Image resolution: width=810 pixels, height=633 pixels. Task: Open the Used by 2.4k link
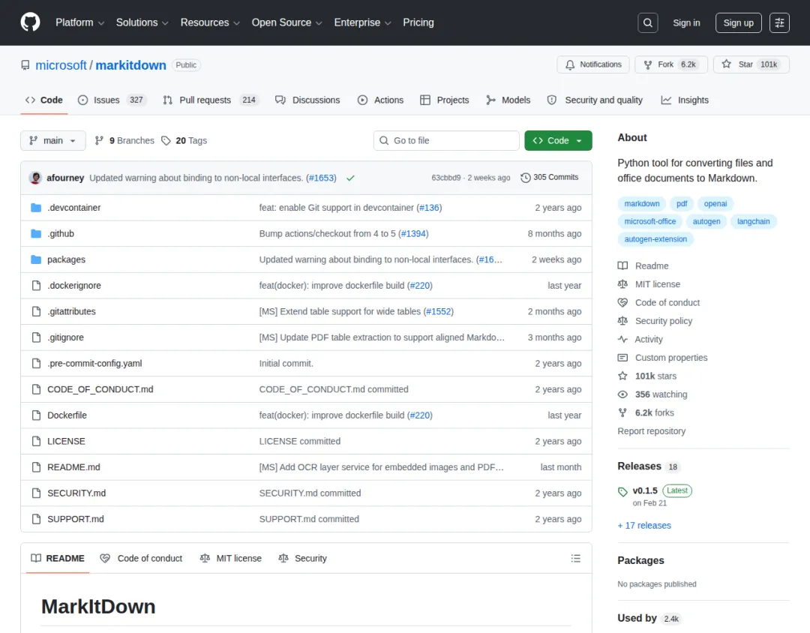(649, 618)
